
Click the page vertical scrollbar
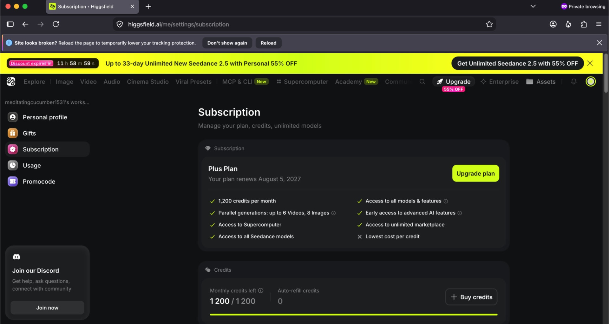(x=606, y=73)
